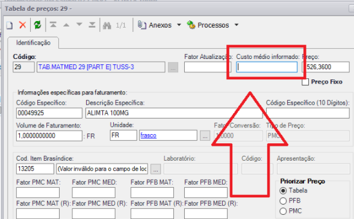Click the Fator PFB MAT field
Viewport: 354px width, 219px height.
[x=152, y=193]
